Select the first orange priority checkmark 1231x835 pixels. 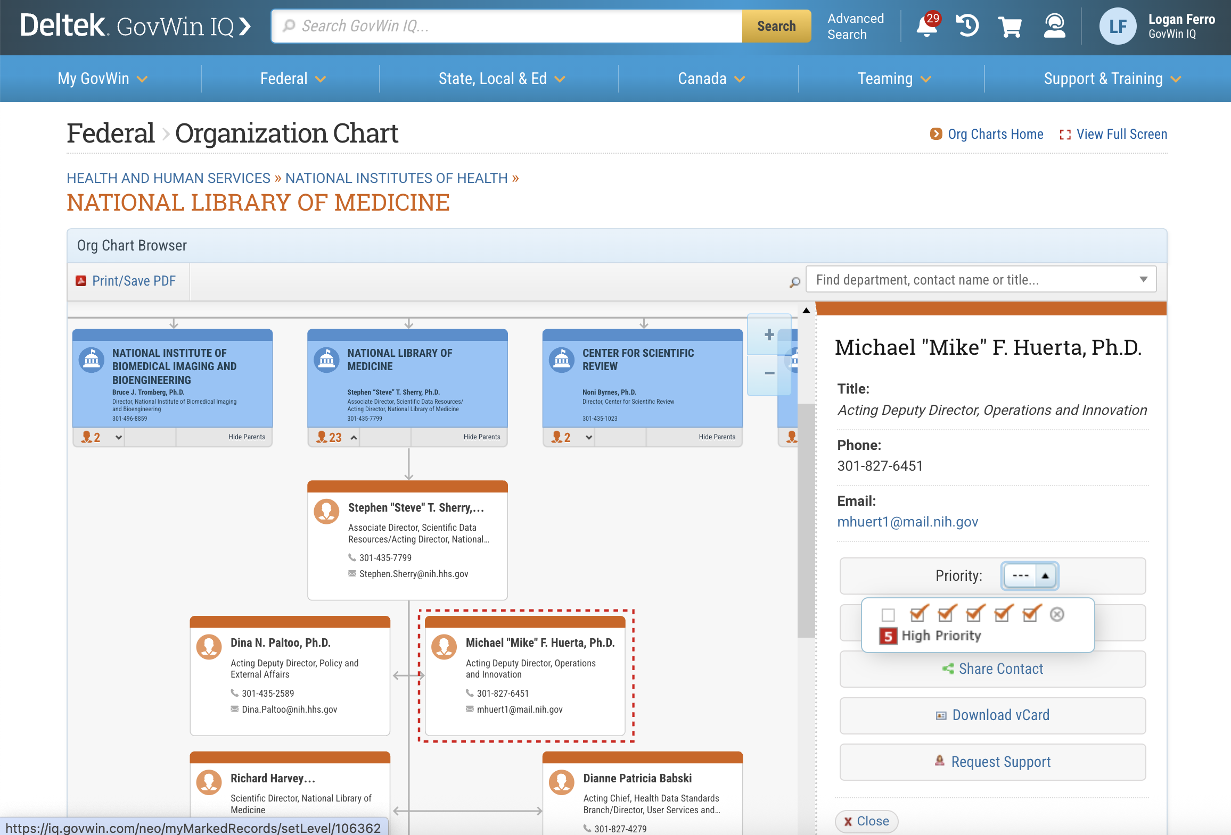click(x=919, y=613)
